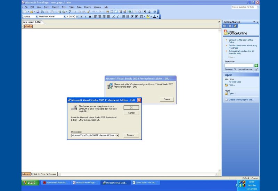
Task: Click the FrontPage Help icon in toolbar
Action: 155,12
